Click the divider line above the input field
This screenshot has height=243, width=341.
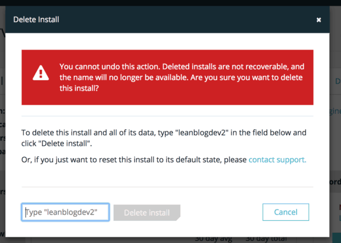point(167,186)
